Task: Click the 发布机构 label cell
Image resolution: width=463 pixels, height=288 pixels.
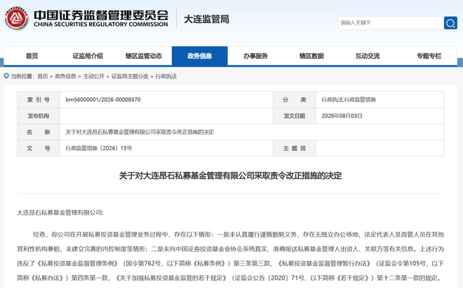Action: (x=39, y=116)
